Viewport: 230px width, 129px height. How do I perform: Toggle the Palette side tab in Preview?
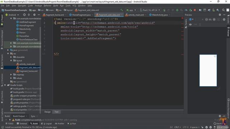(x=186, y=23)
